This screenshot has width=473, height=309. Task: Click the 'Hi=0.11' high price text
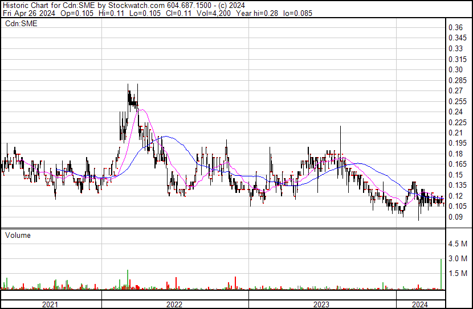pyautogui.click(x=111, y=13)
